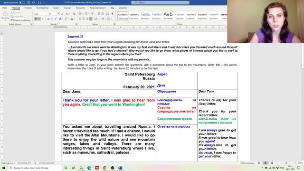
Task: Click Формат по образцу format painter
Action: tap(20, 20)
